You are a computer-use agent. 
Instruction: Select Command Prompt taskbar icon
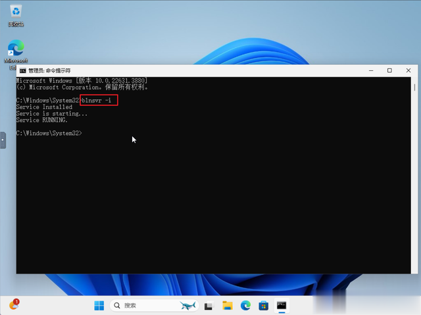click(x=282, y=306)
